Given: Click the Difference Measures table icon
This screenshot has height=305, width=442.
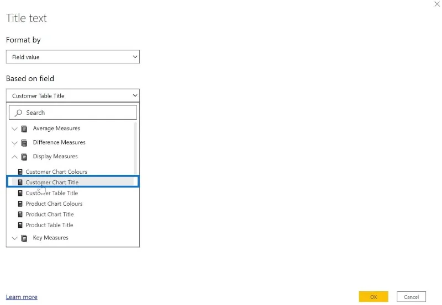Looking at the screenshot, I should click(24, 143).
